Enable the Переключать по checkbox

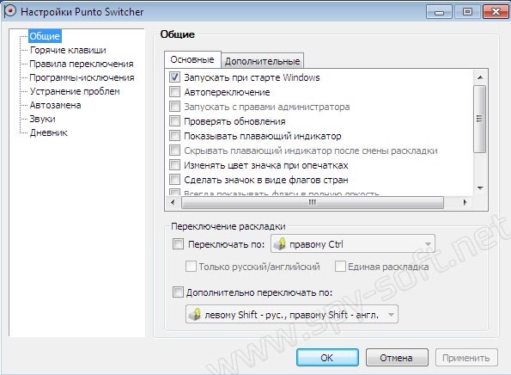(x=178, y=243)
